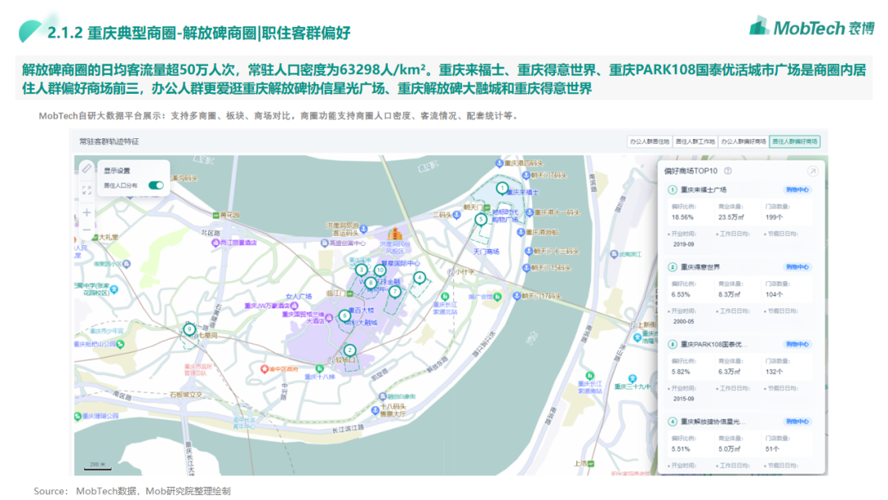The height and width of the screenshot is (500, 888).
Task: Click the 小什字 metro station icon
Action: 451,272
